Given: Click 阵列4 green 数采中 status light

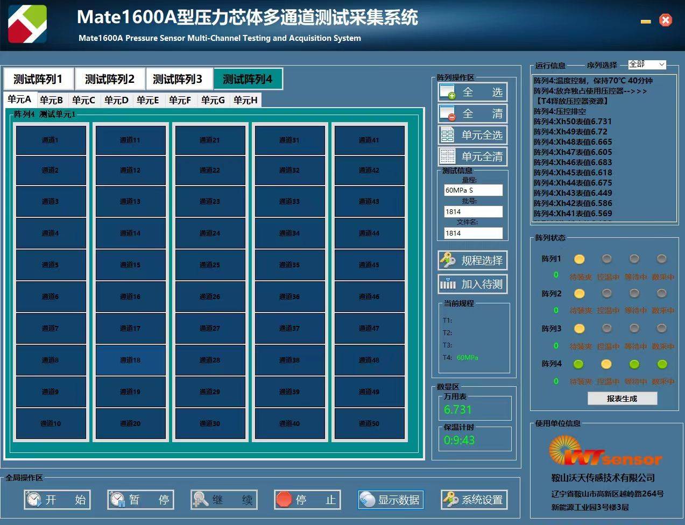Looking at the screenshot, I should click(662, 364).
